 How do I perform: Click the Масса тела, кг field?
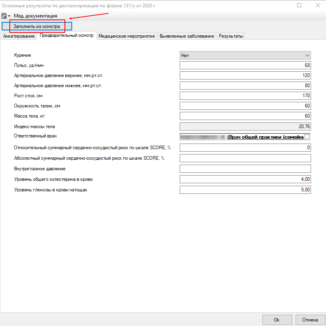click(245, 116)
